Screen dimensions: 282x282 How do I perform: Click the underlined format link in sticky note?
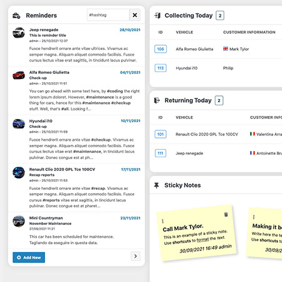(x=202, y=239)
